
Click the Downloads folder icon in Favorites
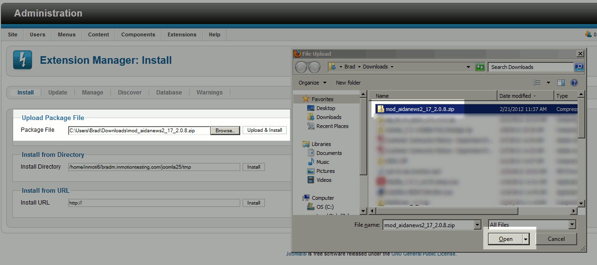311,117
